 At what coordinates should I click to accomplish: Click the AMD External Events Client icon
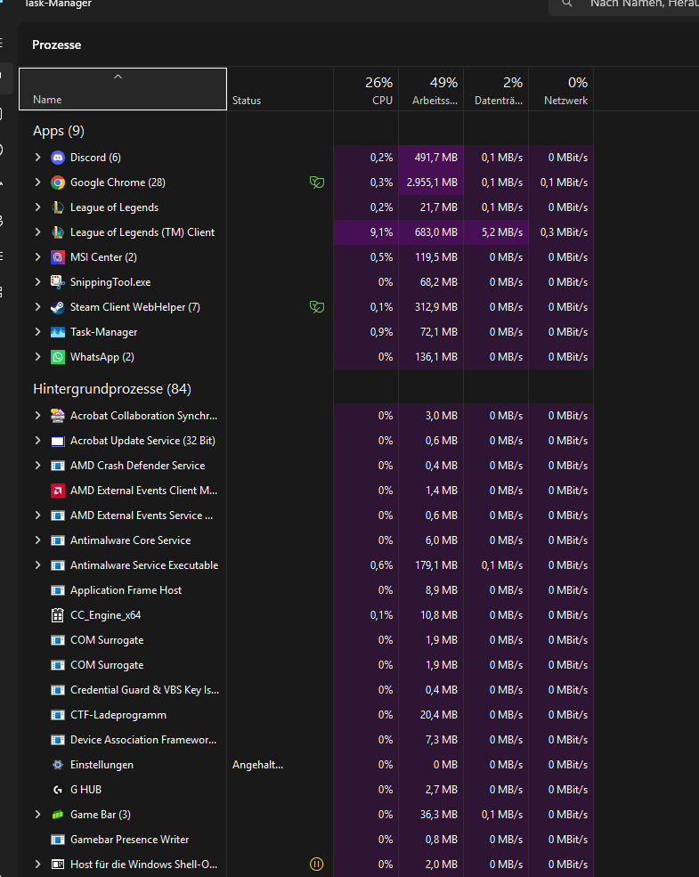click(58, 491)
